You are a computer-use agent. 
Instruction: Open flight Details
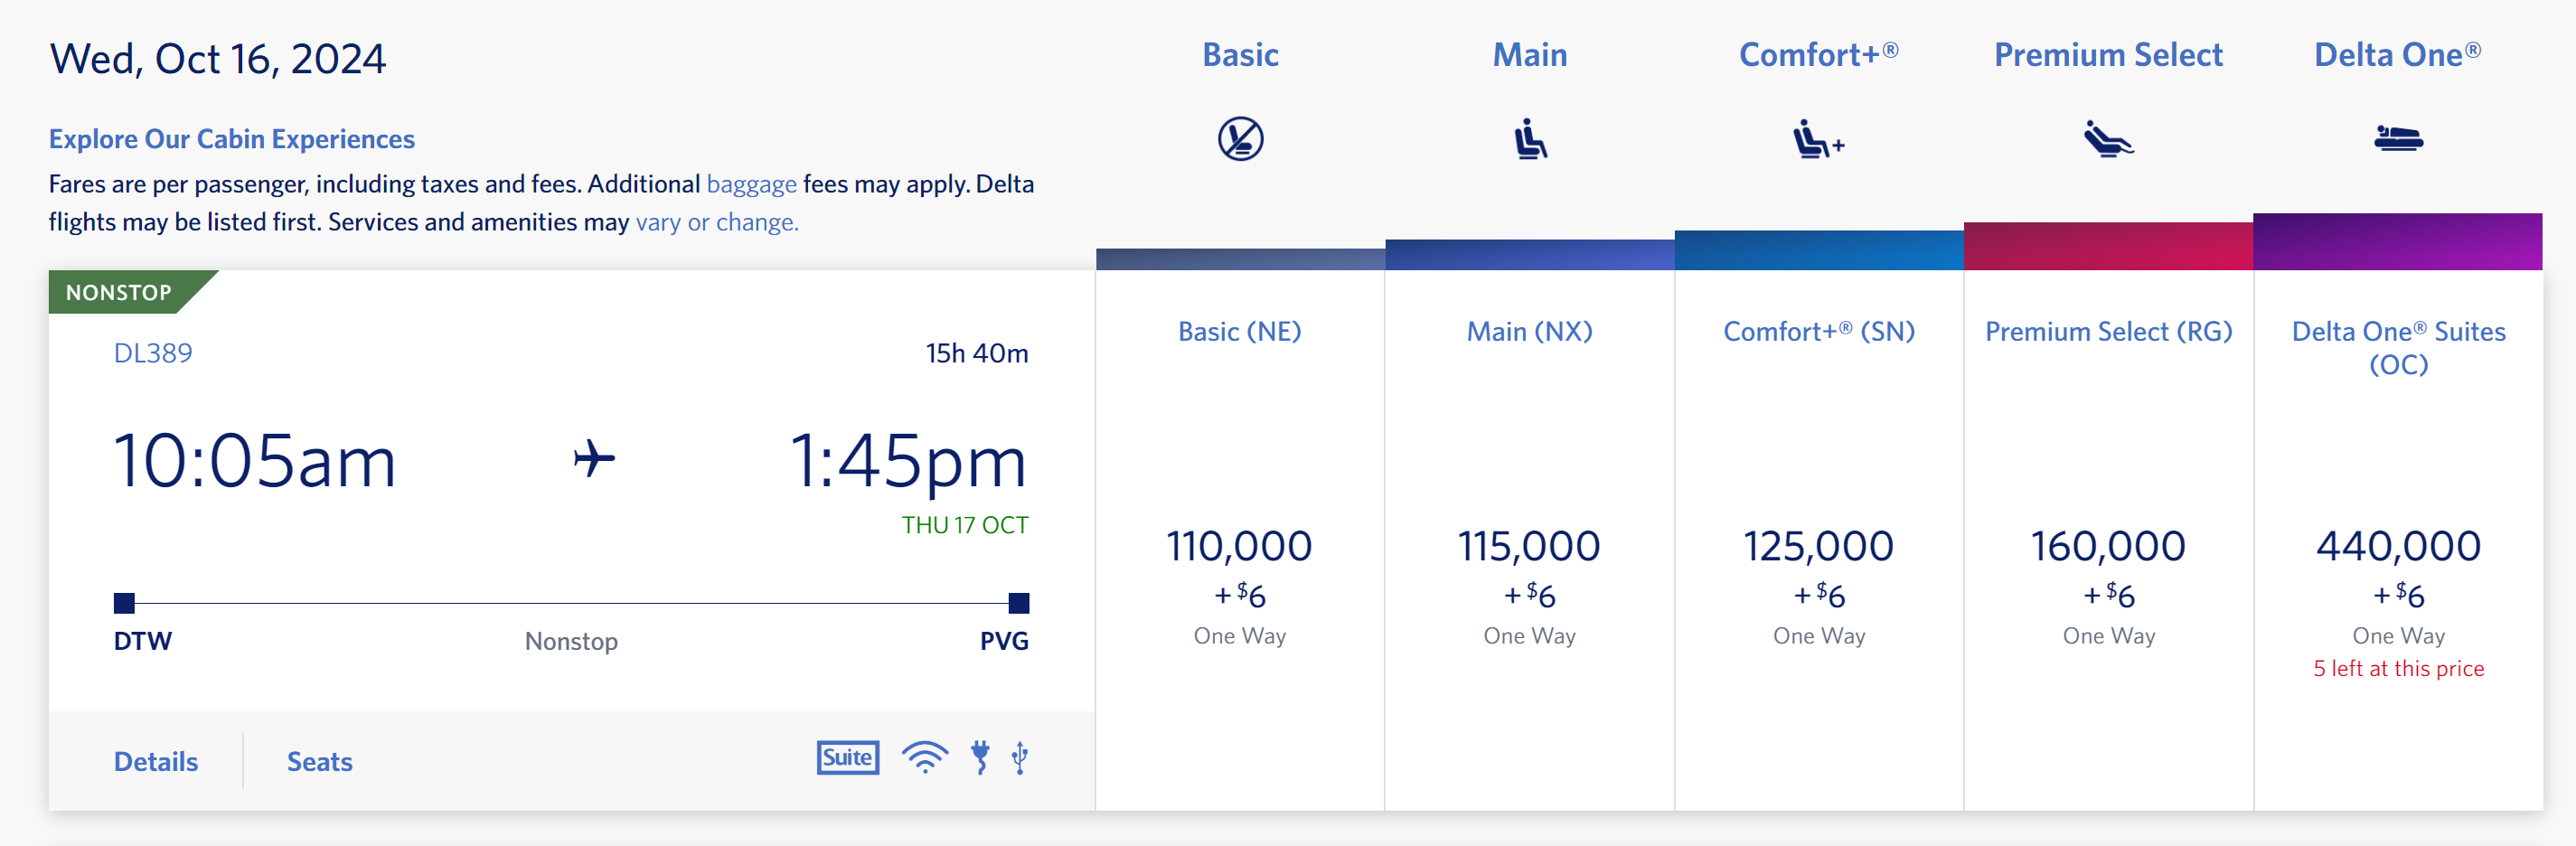tap(156, 761)
